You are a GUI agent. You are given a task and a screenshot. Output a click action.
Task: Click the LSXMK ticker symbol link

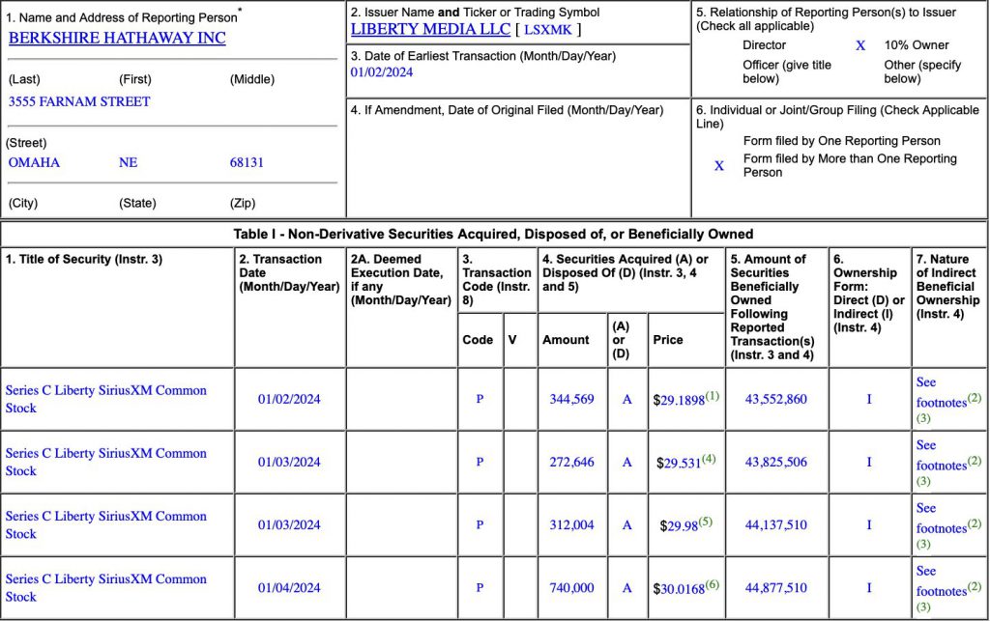(x=548, y=30)
